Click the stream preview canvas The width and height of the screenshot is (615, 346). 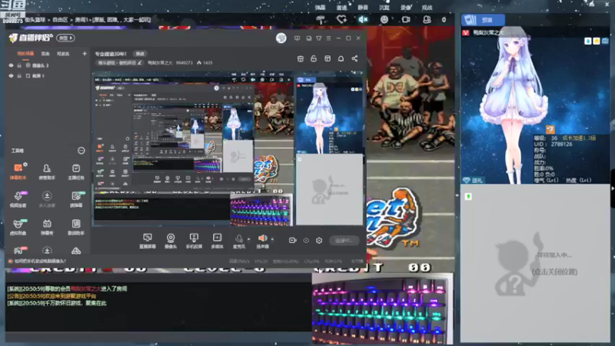point(228,148)
